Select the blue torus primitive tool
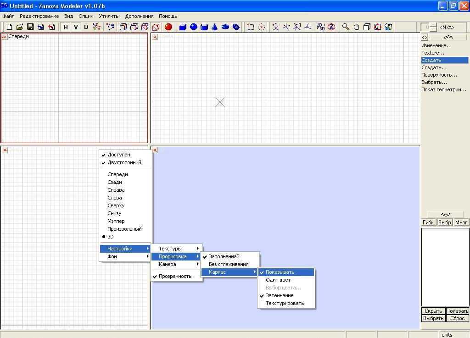The image size is (470, 338). click(225, 27)
